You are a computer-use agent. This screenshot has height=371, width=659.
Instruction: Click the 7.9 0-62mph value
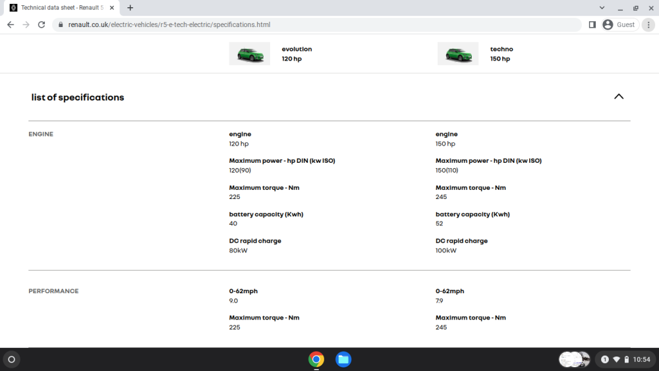click(x=439, y=301)
